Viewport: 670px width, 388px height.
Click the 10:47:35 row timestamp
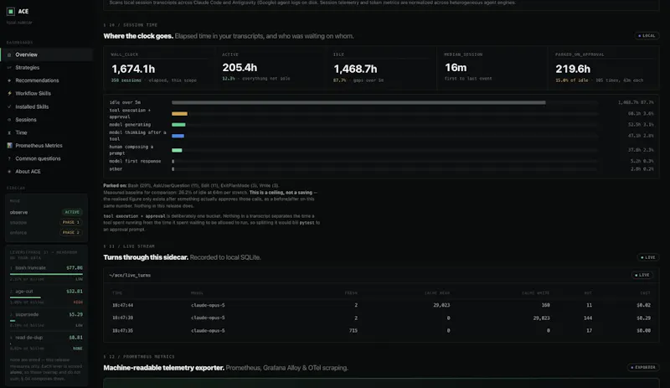(122, 331)
